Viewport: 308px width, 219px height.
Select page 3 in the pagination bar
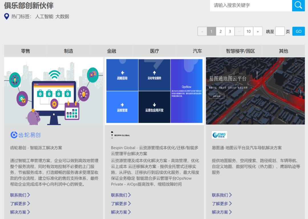pyautogui.click(x=230, y=31)
